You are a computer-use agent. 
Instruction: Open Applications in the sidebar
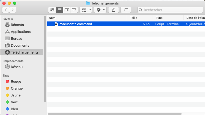click(20, 32)
